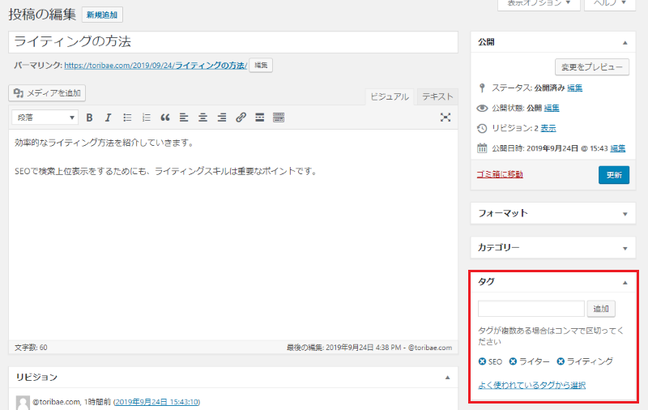This screenshot has width=648, height=410.
Task: Click the 最後の編集 last edited text
Action: (369, 348)
